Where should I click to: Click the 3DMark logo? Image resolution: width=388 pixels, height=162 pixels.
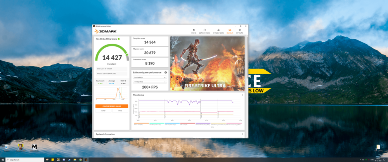[x=106, y=31]
